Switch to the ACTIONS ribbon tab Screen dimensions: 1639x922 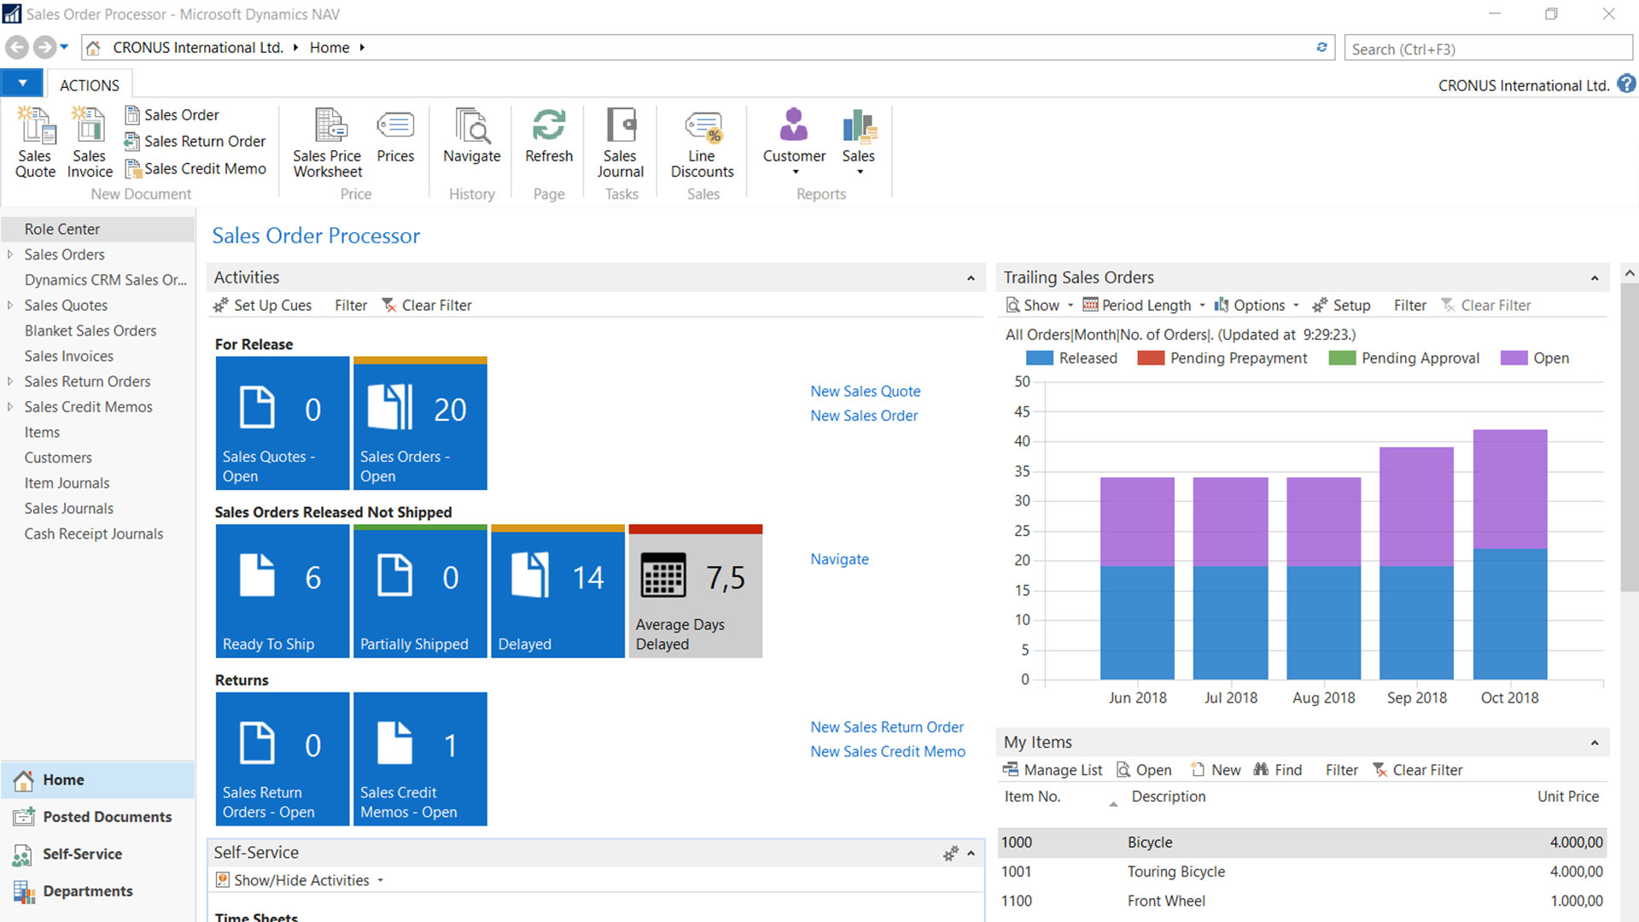point(90,85)
